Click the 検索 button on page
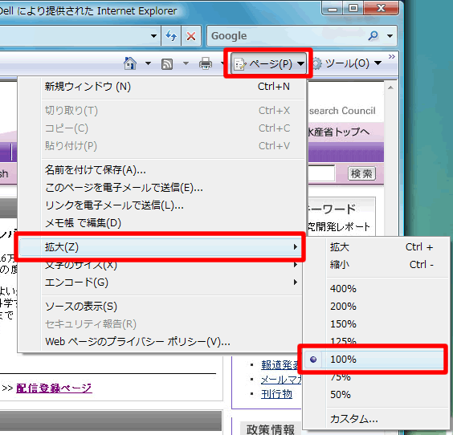 point(361,174)
